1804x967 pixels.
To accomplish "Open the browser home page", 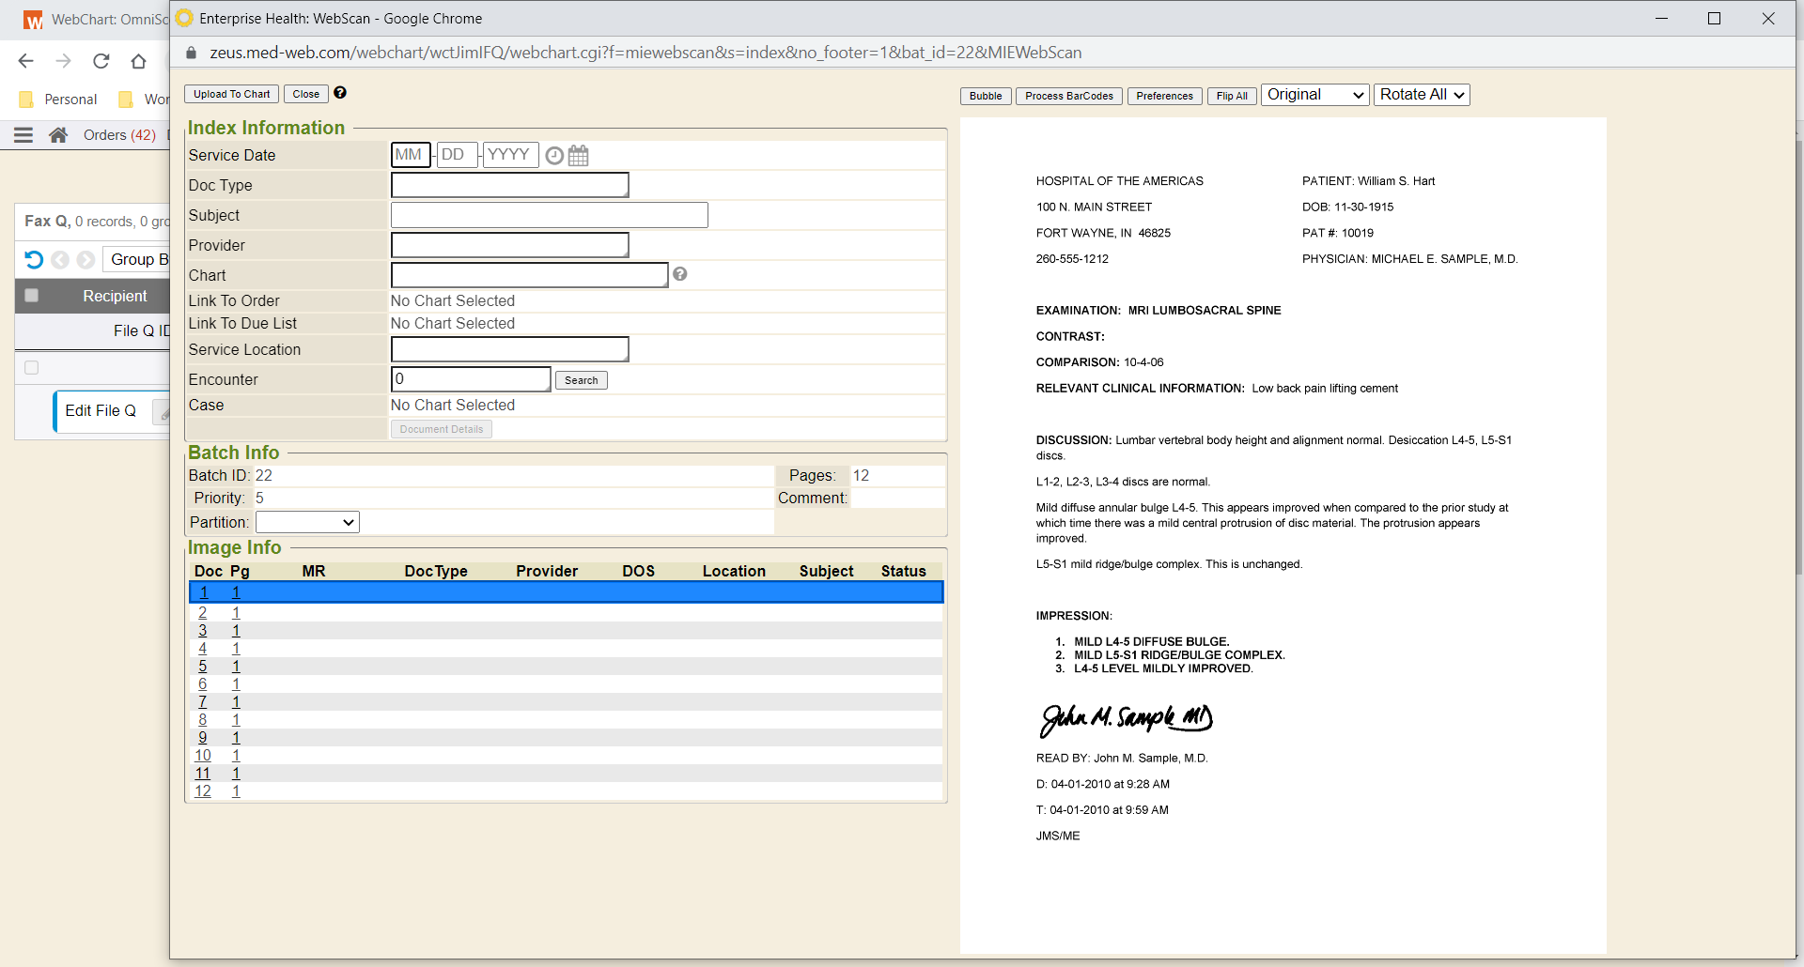I will pyautogui.click(x=138, y=61).
